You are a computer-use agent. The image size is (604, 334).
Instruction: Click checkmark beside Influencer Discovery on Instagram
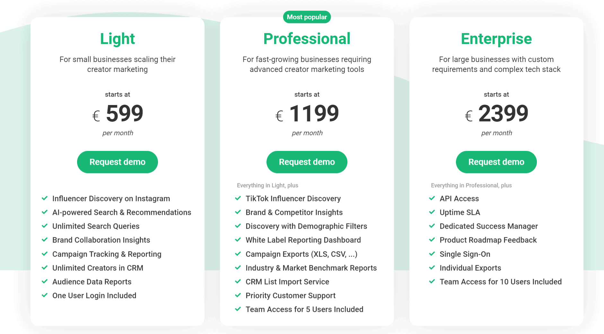[45, 198]
